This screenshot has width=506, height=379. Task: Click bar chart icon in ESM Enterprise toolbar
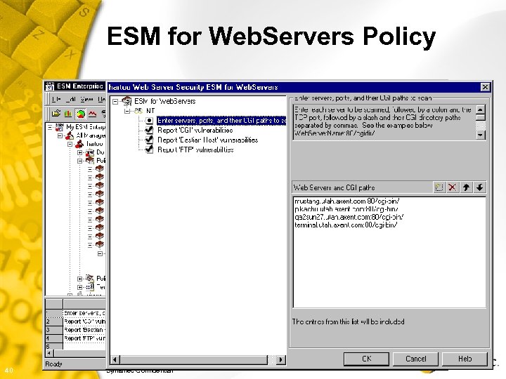pos(68,114)
